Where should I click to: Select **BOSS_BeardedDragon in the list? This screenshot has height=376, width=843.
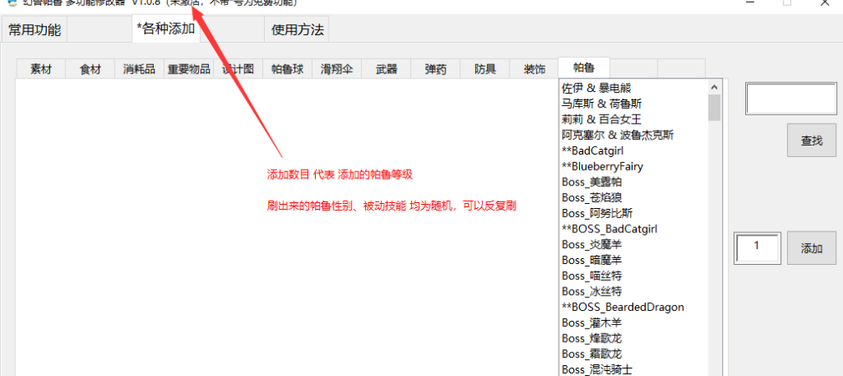click(622, 307)
